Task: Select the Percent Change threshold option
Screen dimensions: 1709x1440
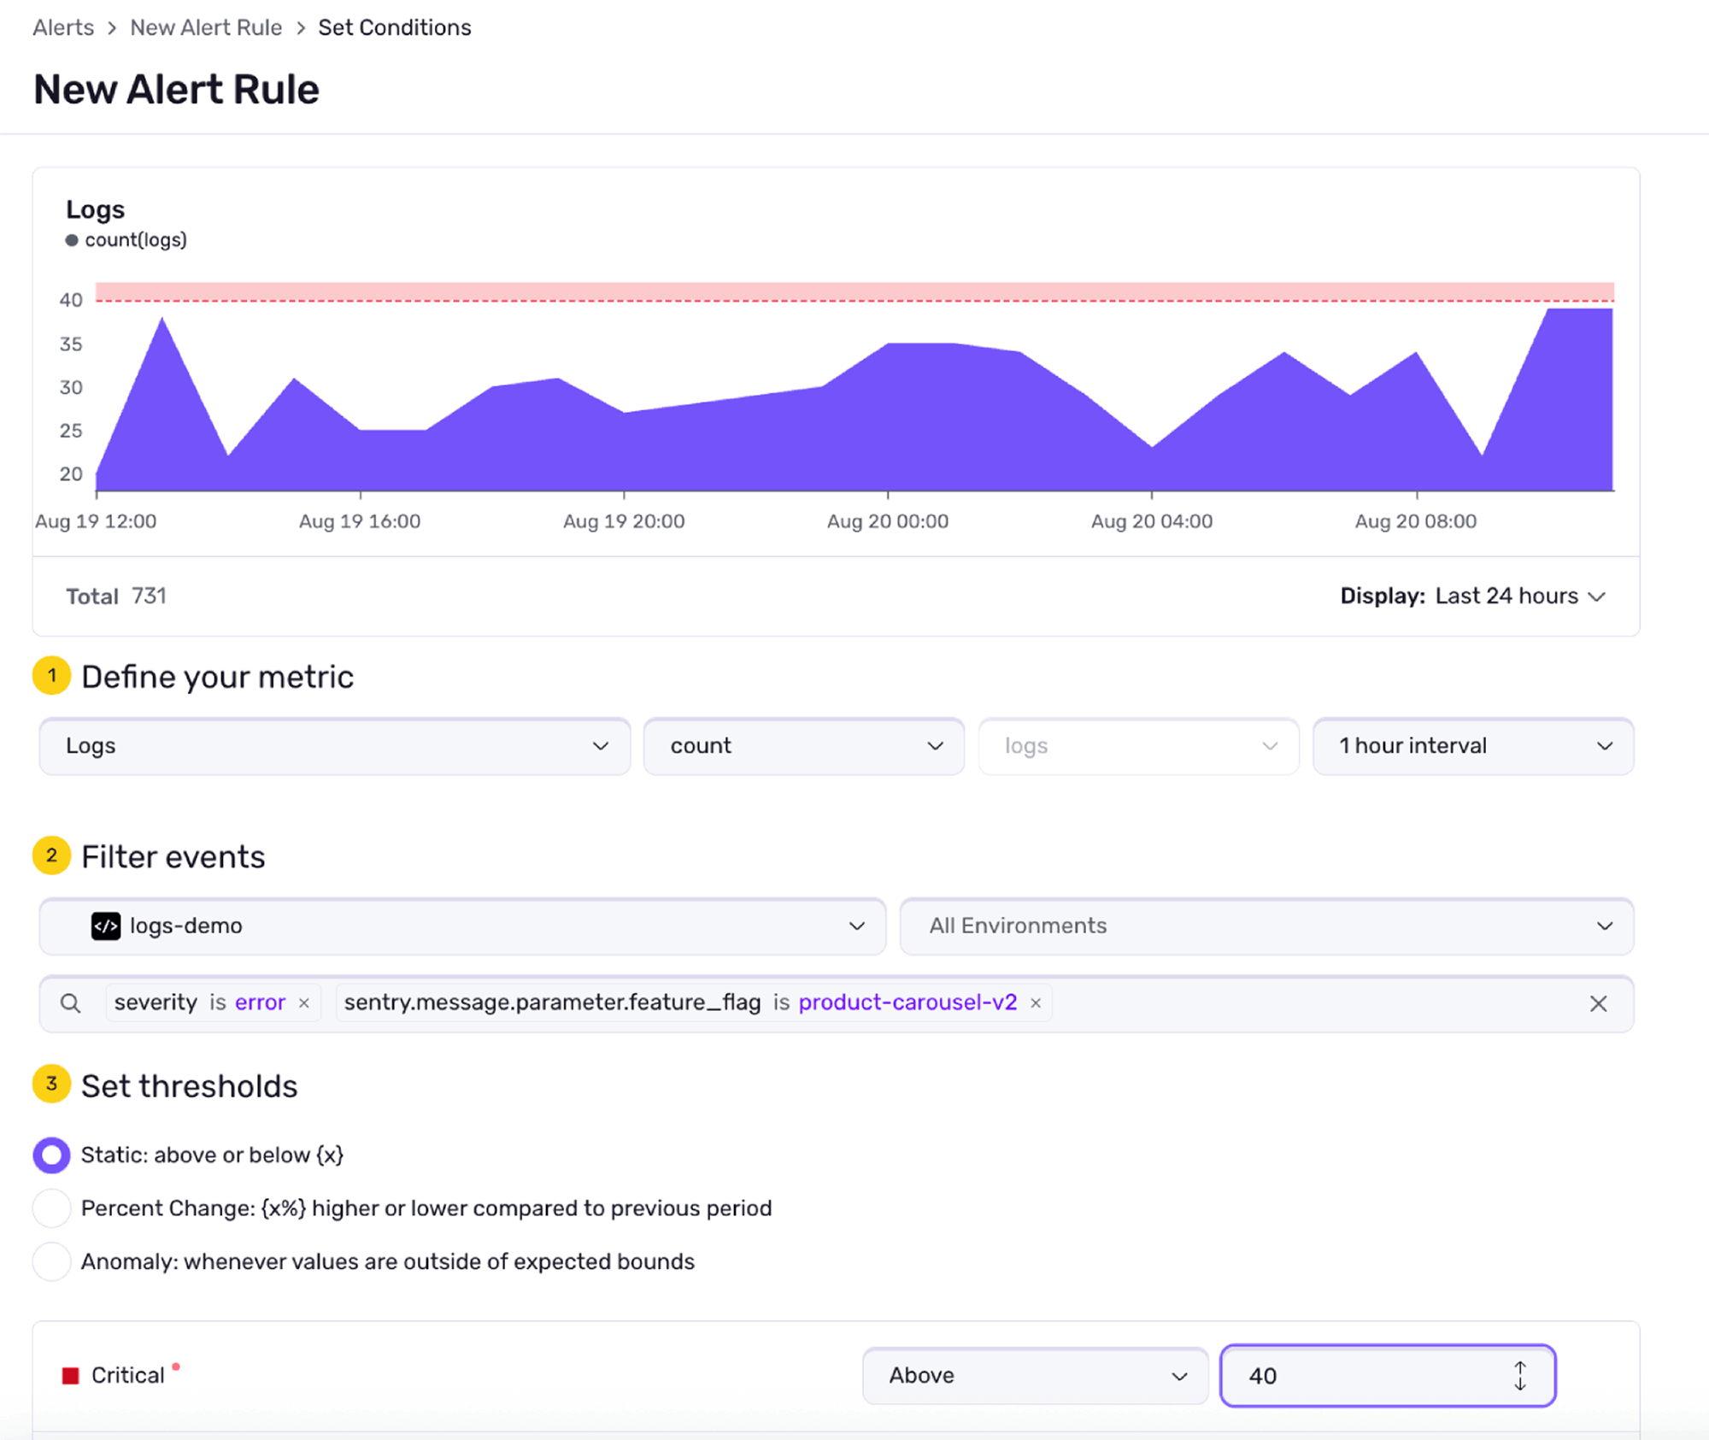Action: coord(51,1208)
